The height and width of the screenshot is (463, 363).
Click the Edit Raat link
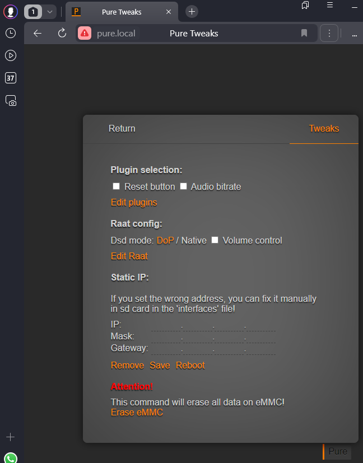point(129,256)
